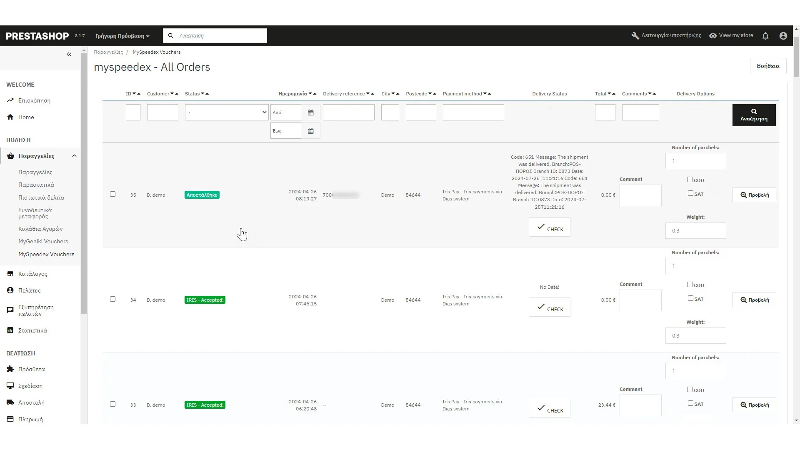Open MyGeniki Vouchers submenu item
800x450 pixels.
43,242
